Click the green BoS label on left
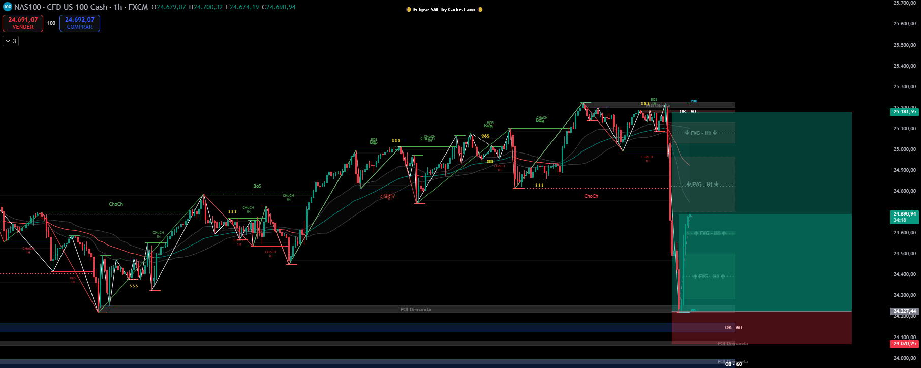This screenshot has width=921, height=368. (257, 186)
